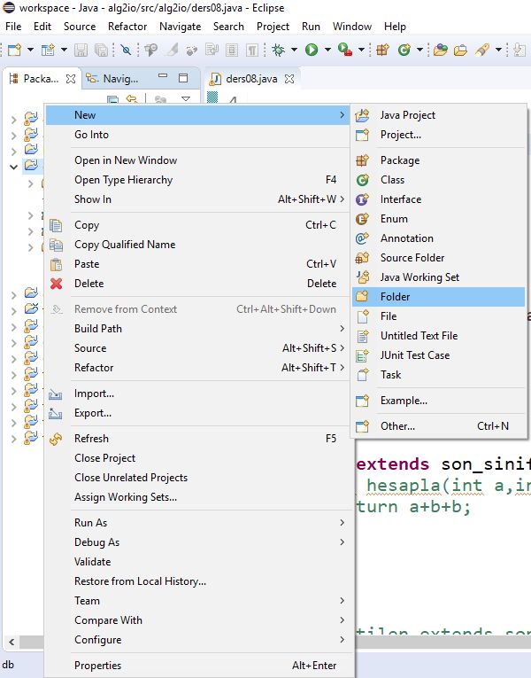531x678 pixels.
Task: Click the green Run toolbar button
Action: click(311, 51)
